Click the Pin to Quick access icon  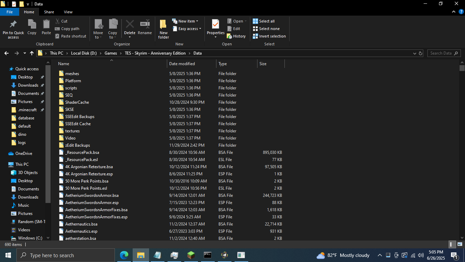coord(13,25)
